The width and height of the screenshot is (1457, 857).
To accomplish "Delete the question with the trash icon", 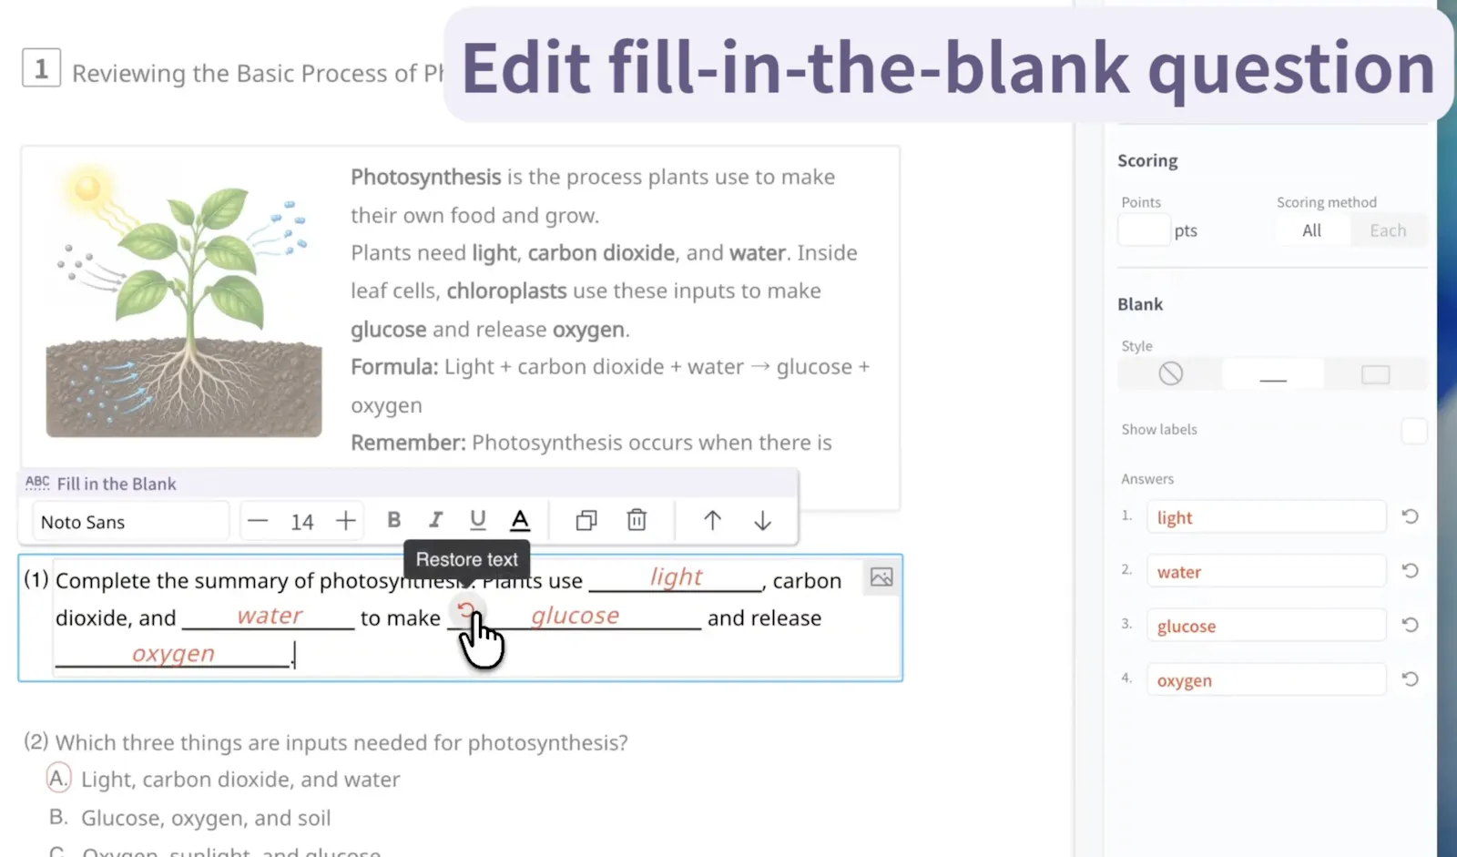I will point(637,520).
